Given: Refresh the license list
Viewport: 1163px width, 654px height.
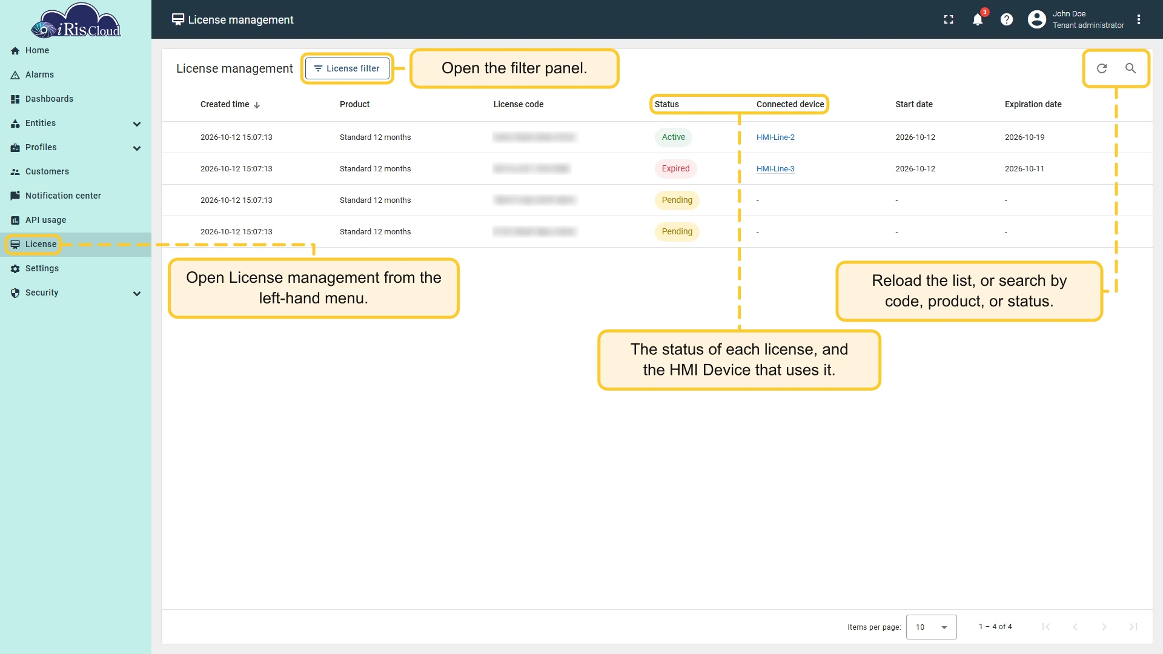Looking at the screenshot, I should (1102, 68).
